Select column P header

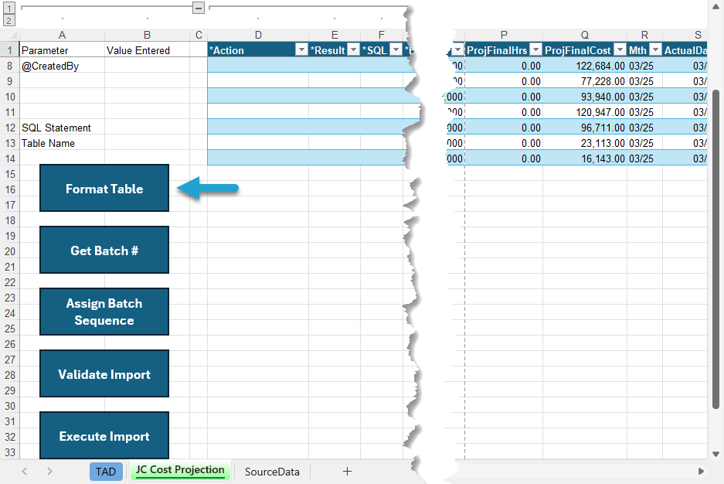[504, 35]
